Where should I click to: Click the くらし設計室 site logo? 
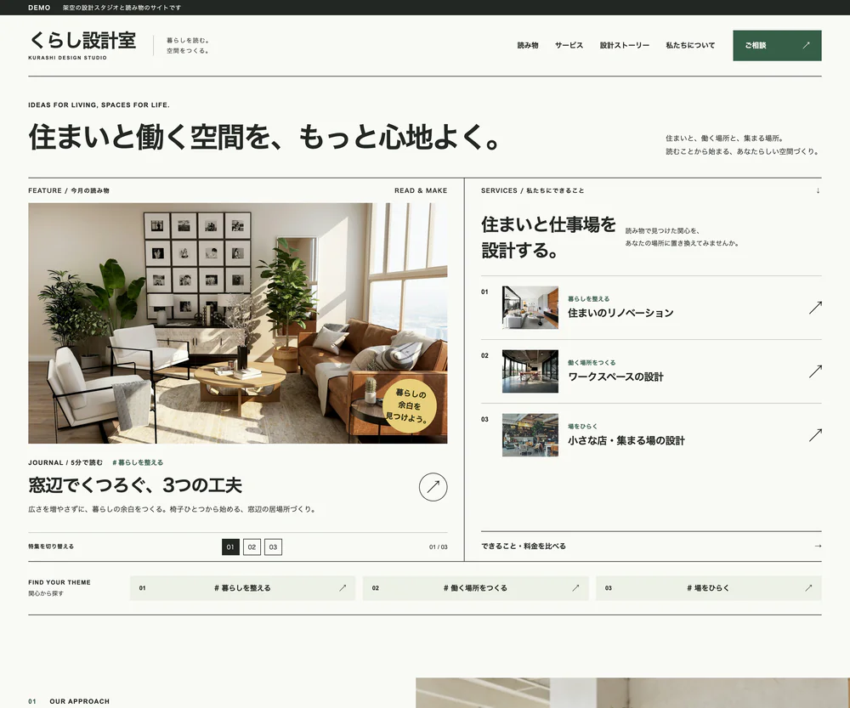click(82, 45)
